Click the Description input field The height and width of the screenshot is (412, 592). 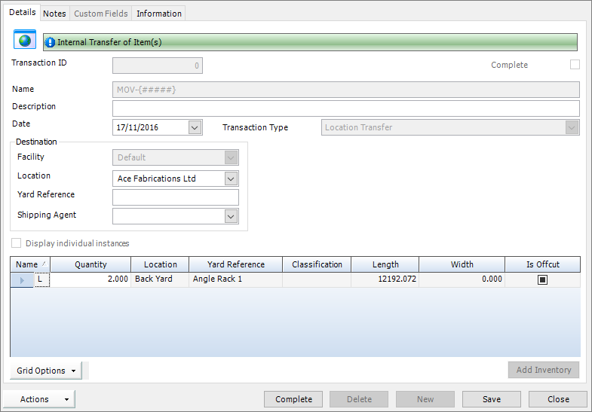click(345, 108)
